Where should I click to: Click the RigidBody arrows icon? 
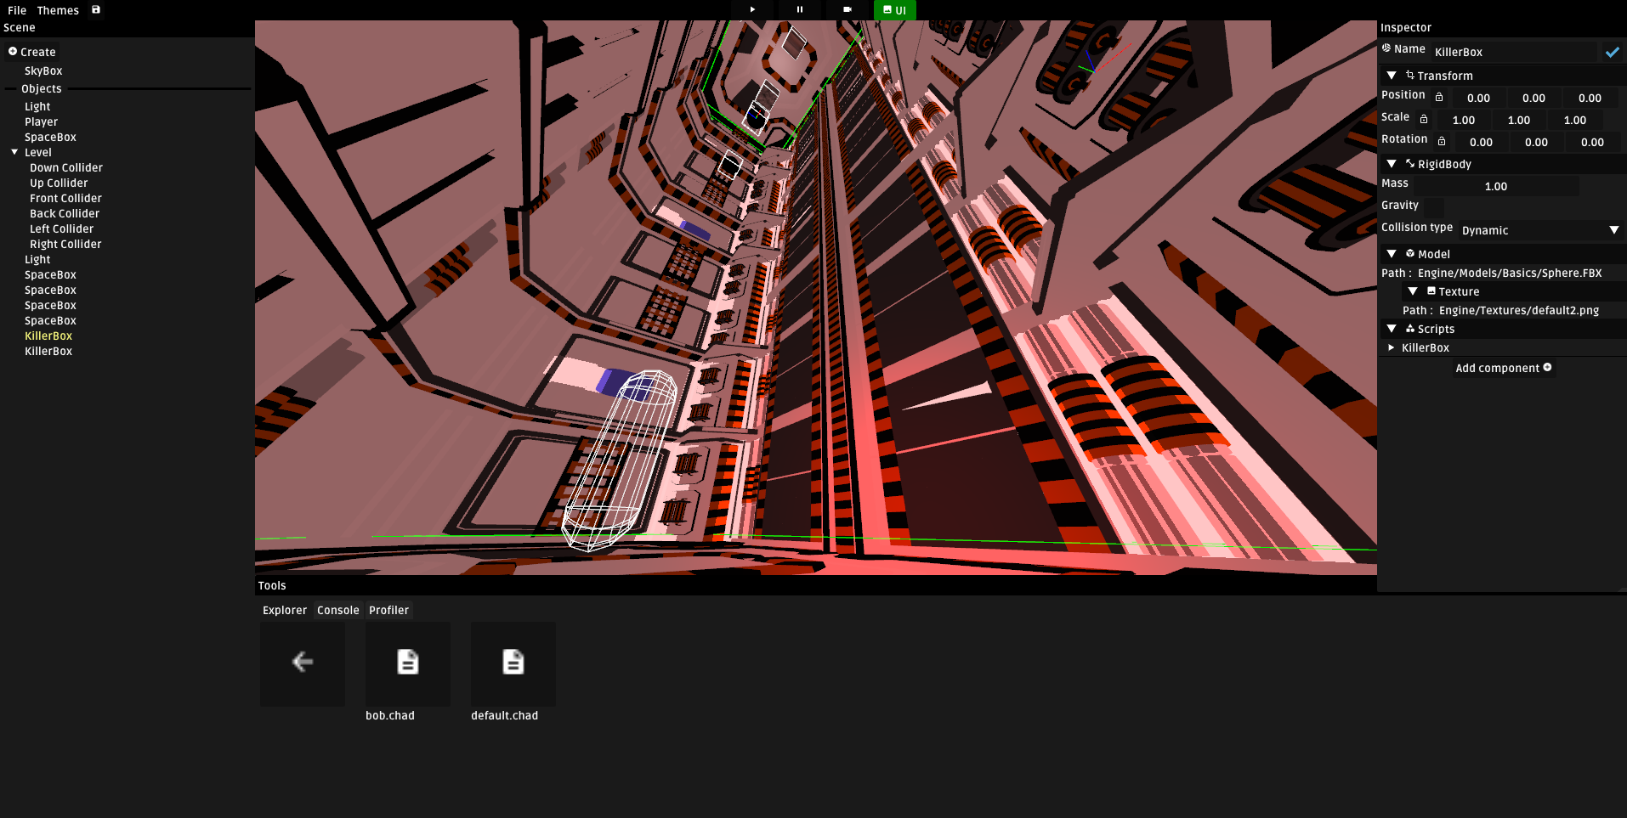pyautogui.click(x=1409, y=163)
